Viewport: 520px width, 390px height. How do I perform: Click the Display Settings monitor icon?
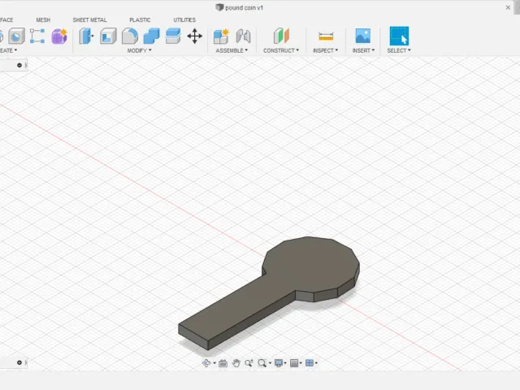279,363
